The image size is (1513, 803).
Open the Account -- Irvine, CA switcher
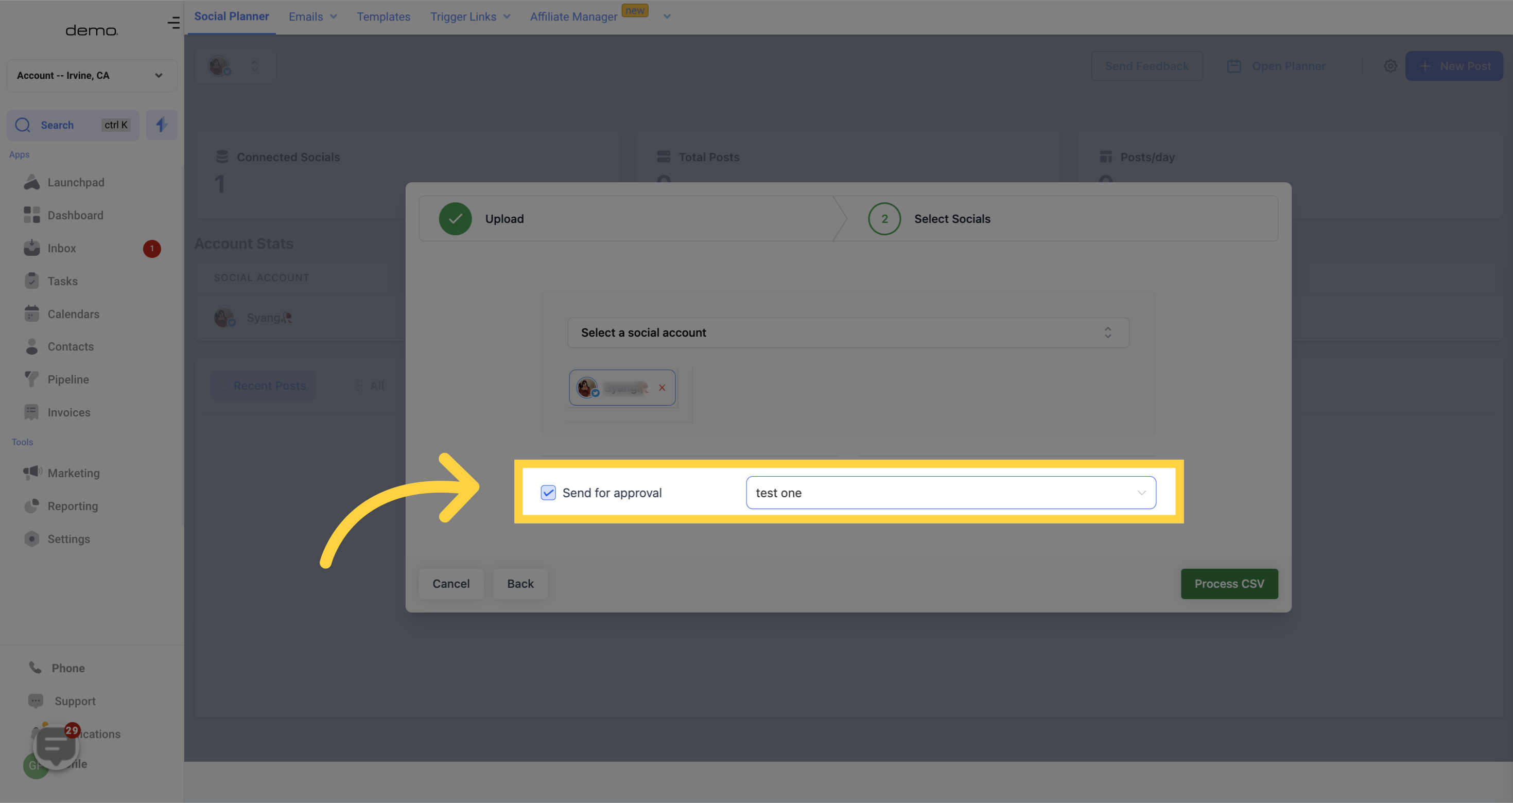91,75
